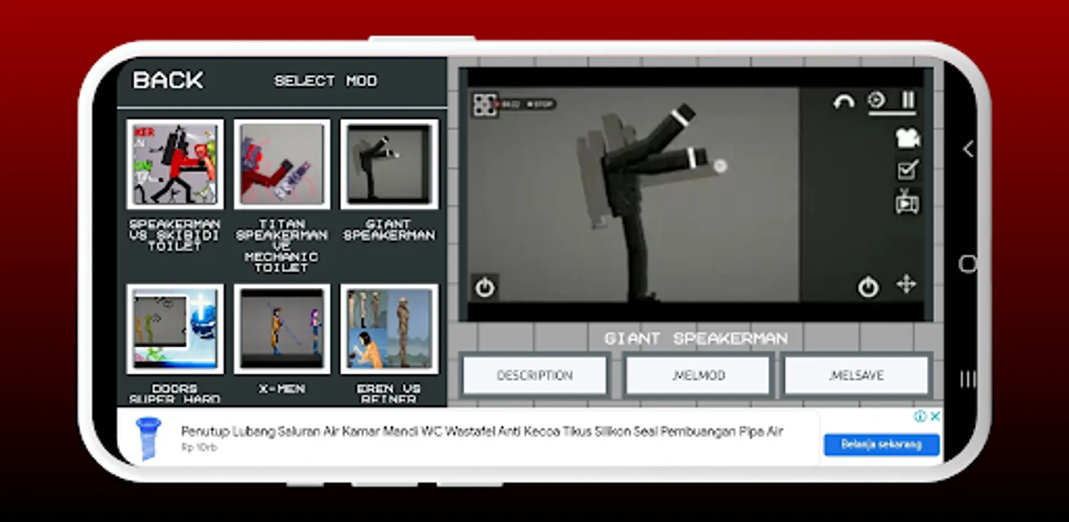Image resolution: width=1069 pixels, height=522 pixels.
Task: Open the Doors Super Hard thumbnail
Action: (x=175, y=329)
